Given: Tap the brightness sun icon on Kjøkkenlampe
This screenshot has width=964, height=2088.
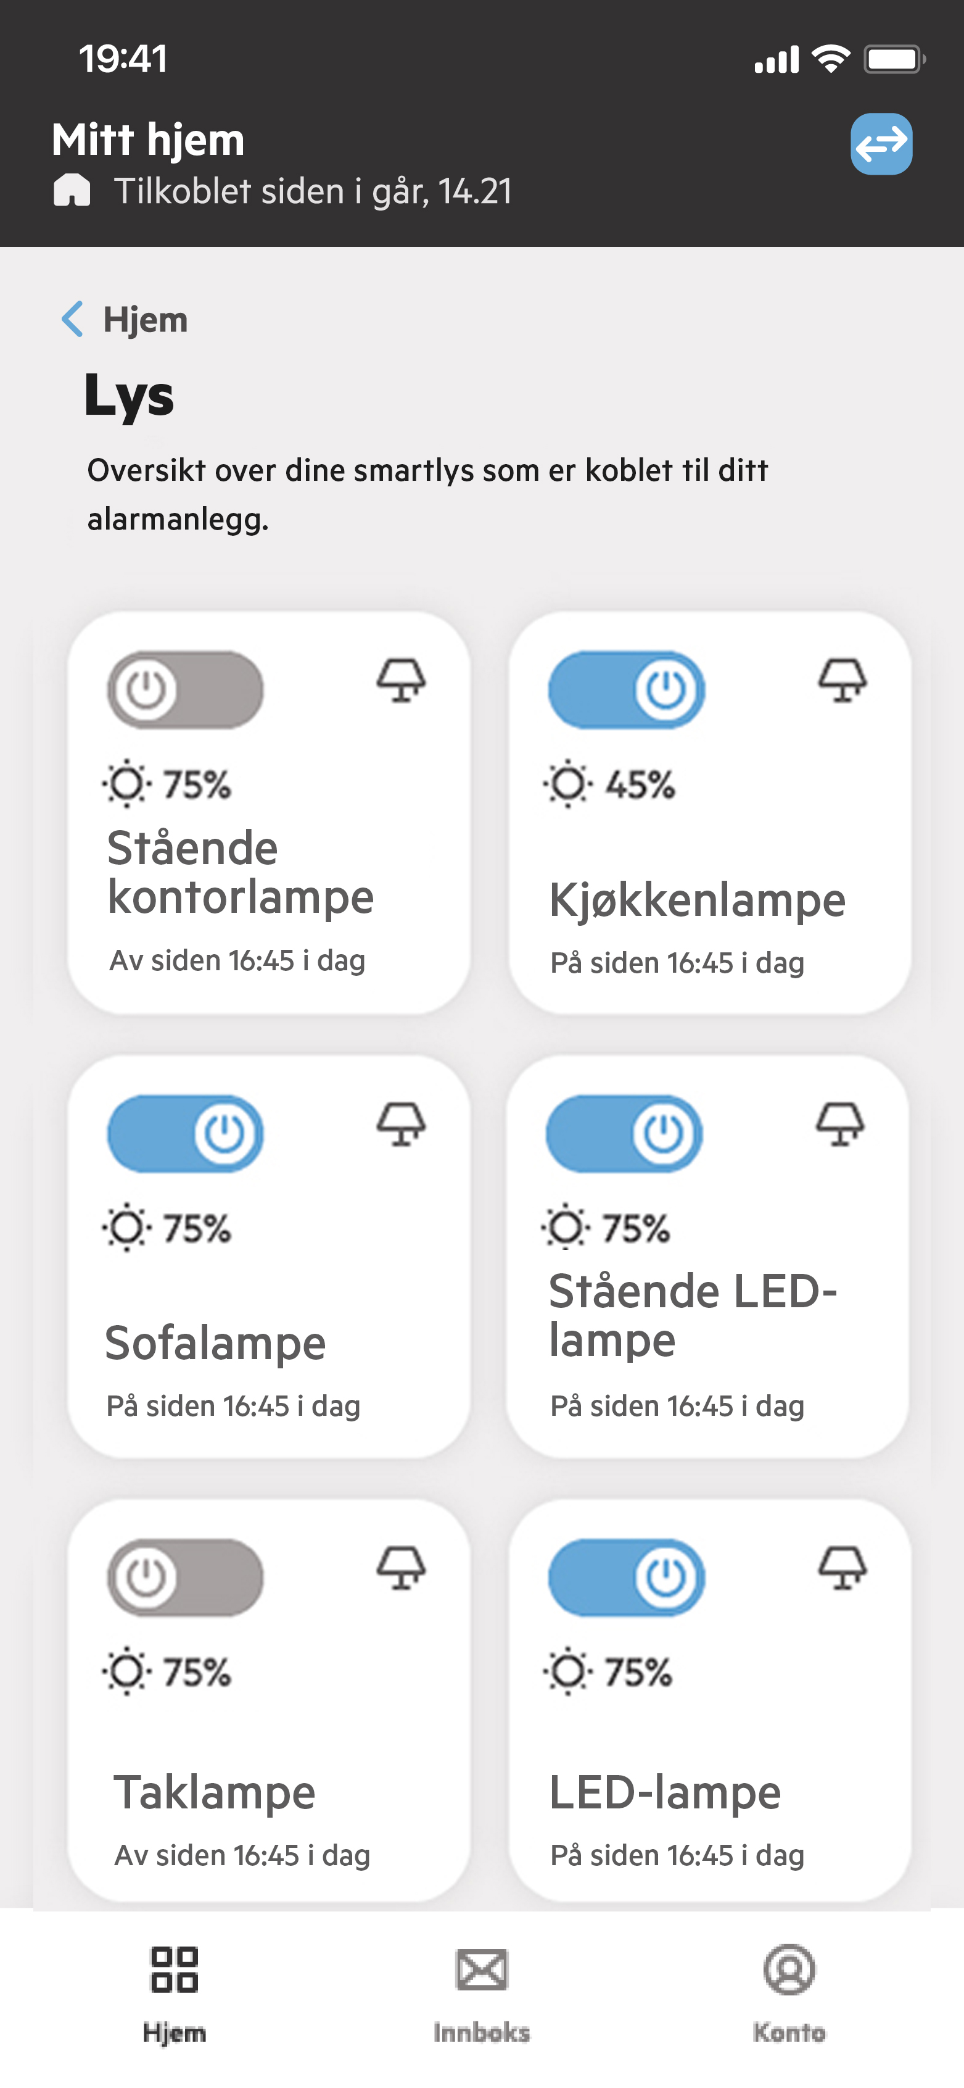Looking at the screenshot, I should tap(567, 784).
